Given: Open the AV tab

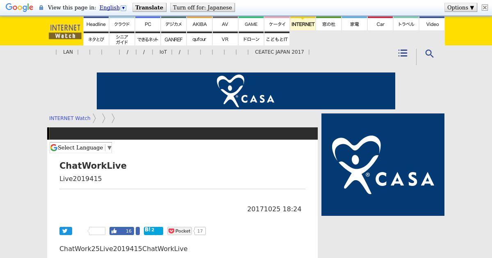Looking at the screenshot, I should pos(225,24).
